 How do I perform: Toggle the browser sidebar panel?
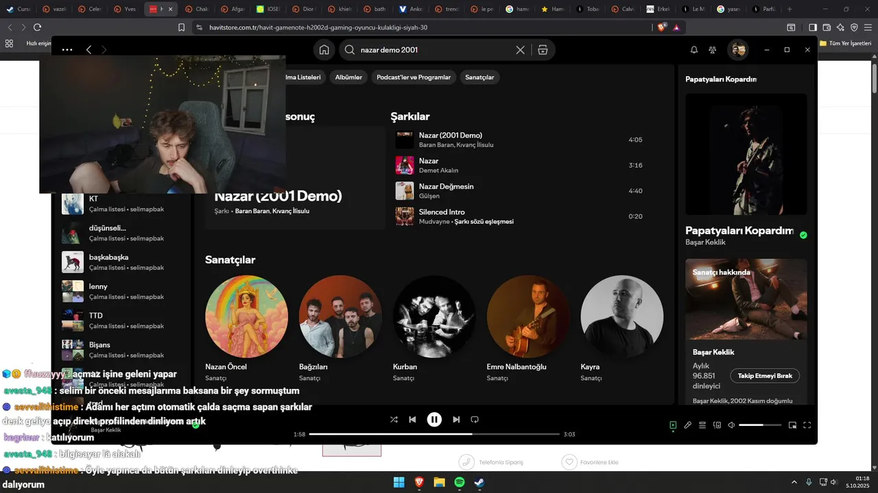(813, 27)
